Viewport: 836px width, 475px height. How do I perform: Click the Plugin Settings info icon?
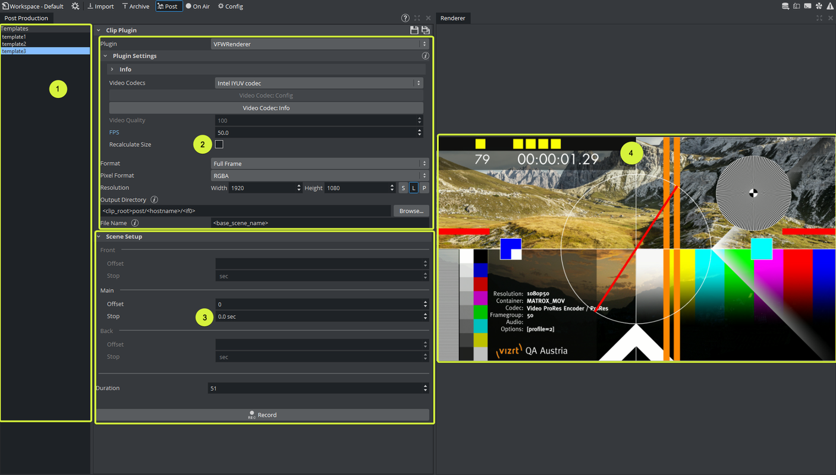point(425,56)
